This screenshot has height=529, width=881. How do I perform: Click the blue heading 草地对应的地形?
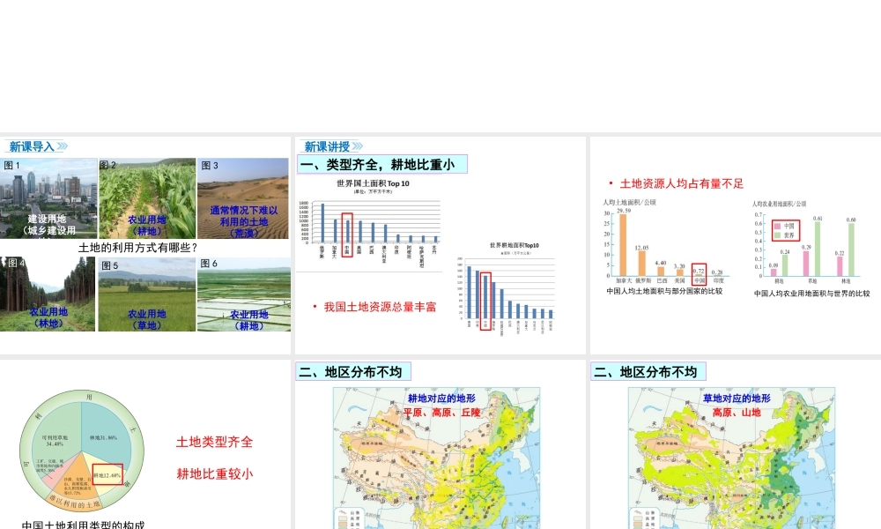[737, 398]
